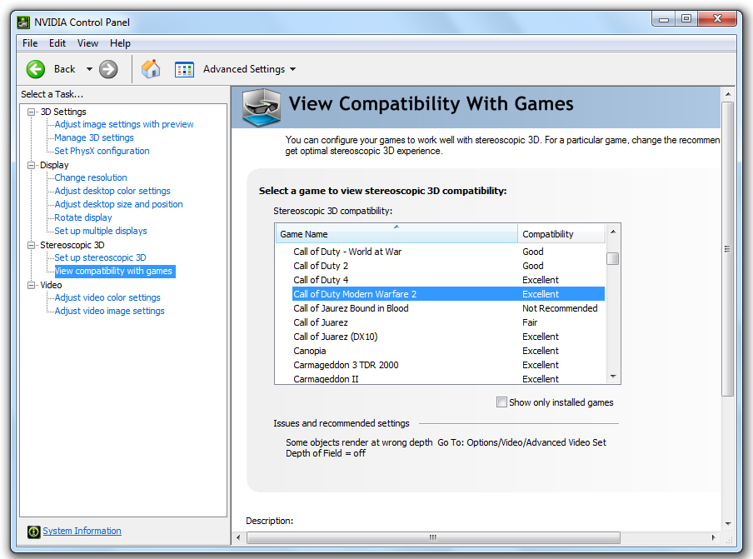Open the System Information link
Screen dimensions: 753x559
(x=82, y=531)
